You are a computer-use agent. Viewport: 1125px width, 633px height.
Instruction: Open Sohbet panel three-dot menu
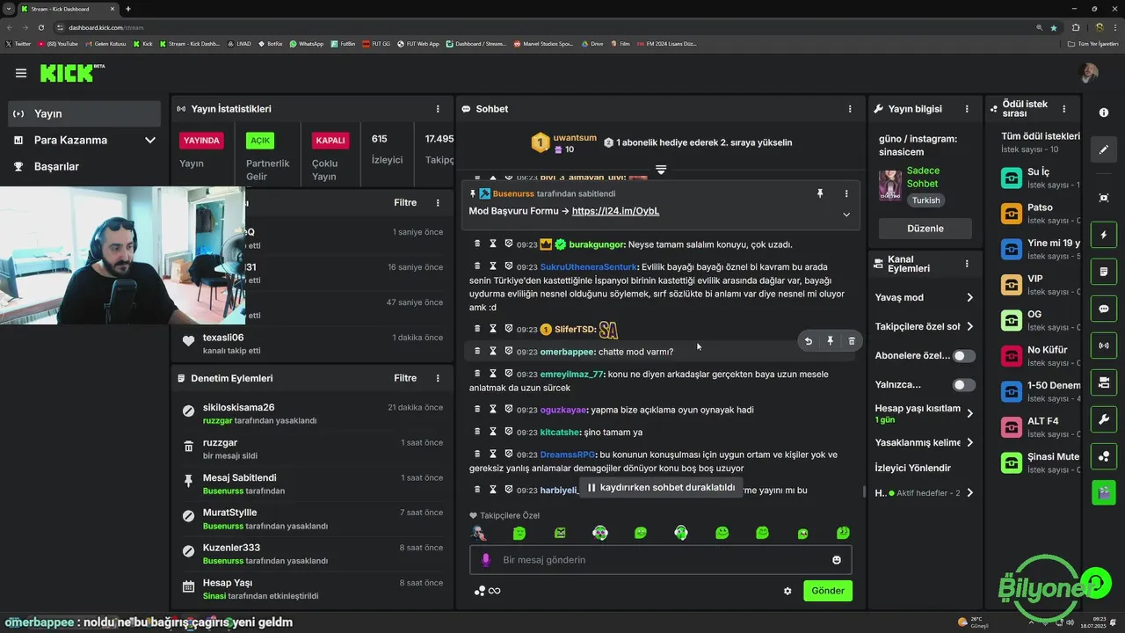coord(850,109)
